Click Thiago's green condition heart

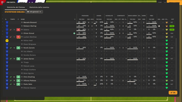167,62
